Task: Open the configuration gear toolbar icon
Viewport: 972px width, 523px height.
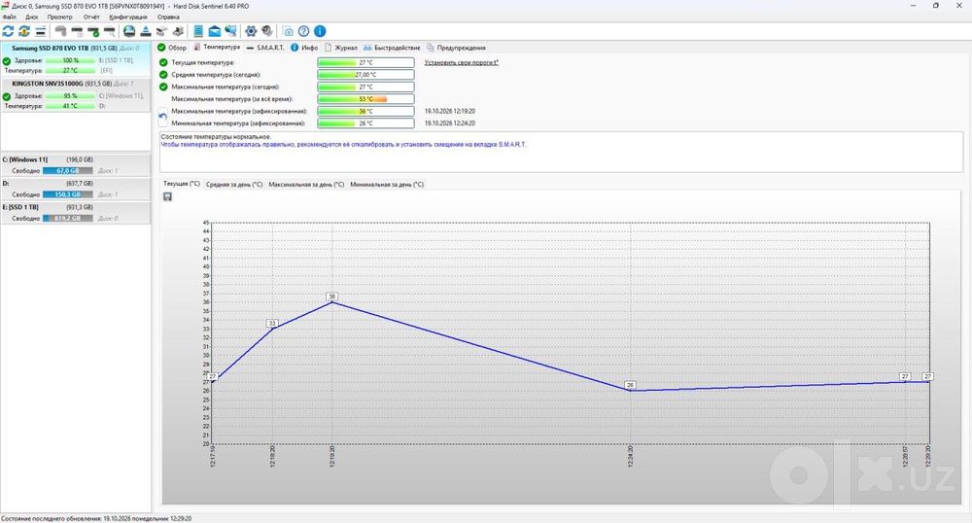Action: point(251,31)
